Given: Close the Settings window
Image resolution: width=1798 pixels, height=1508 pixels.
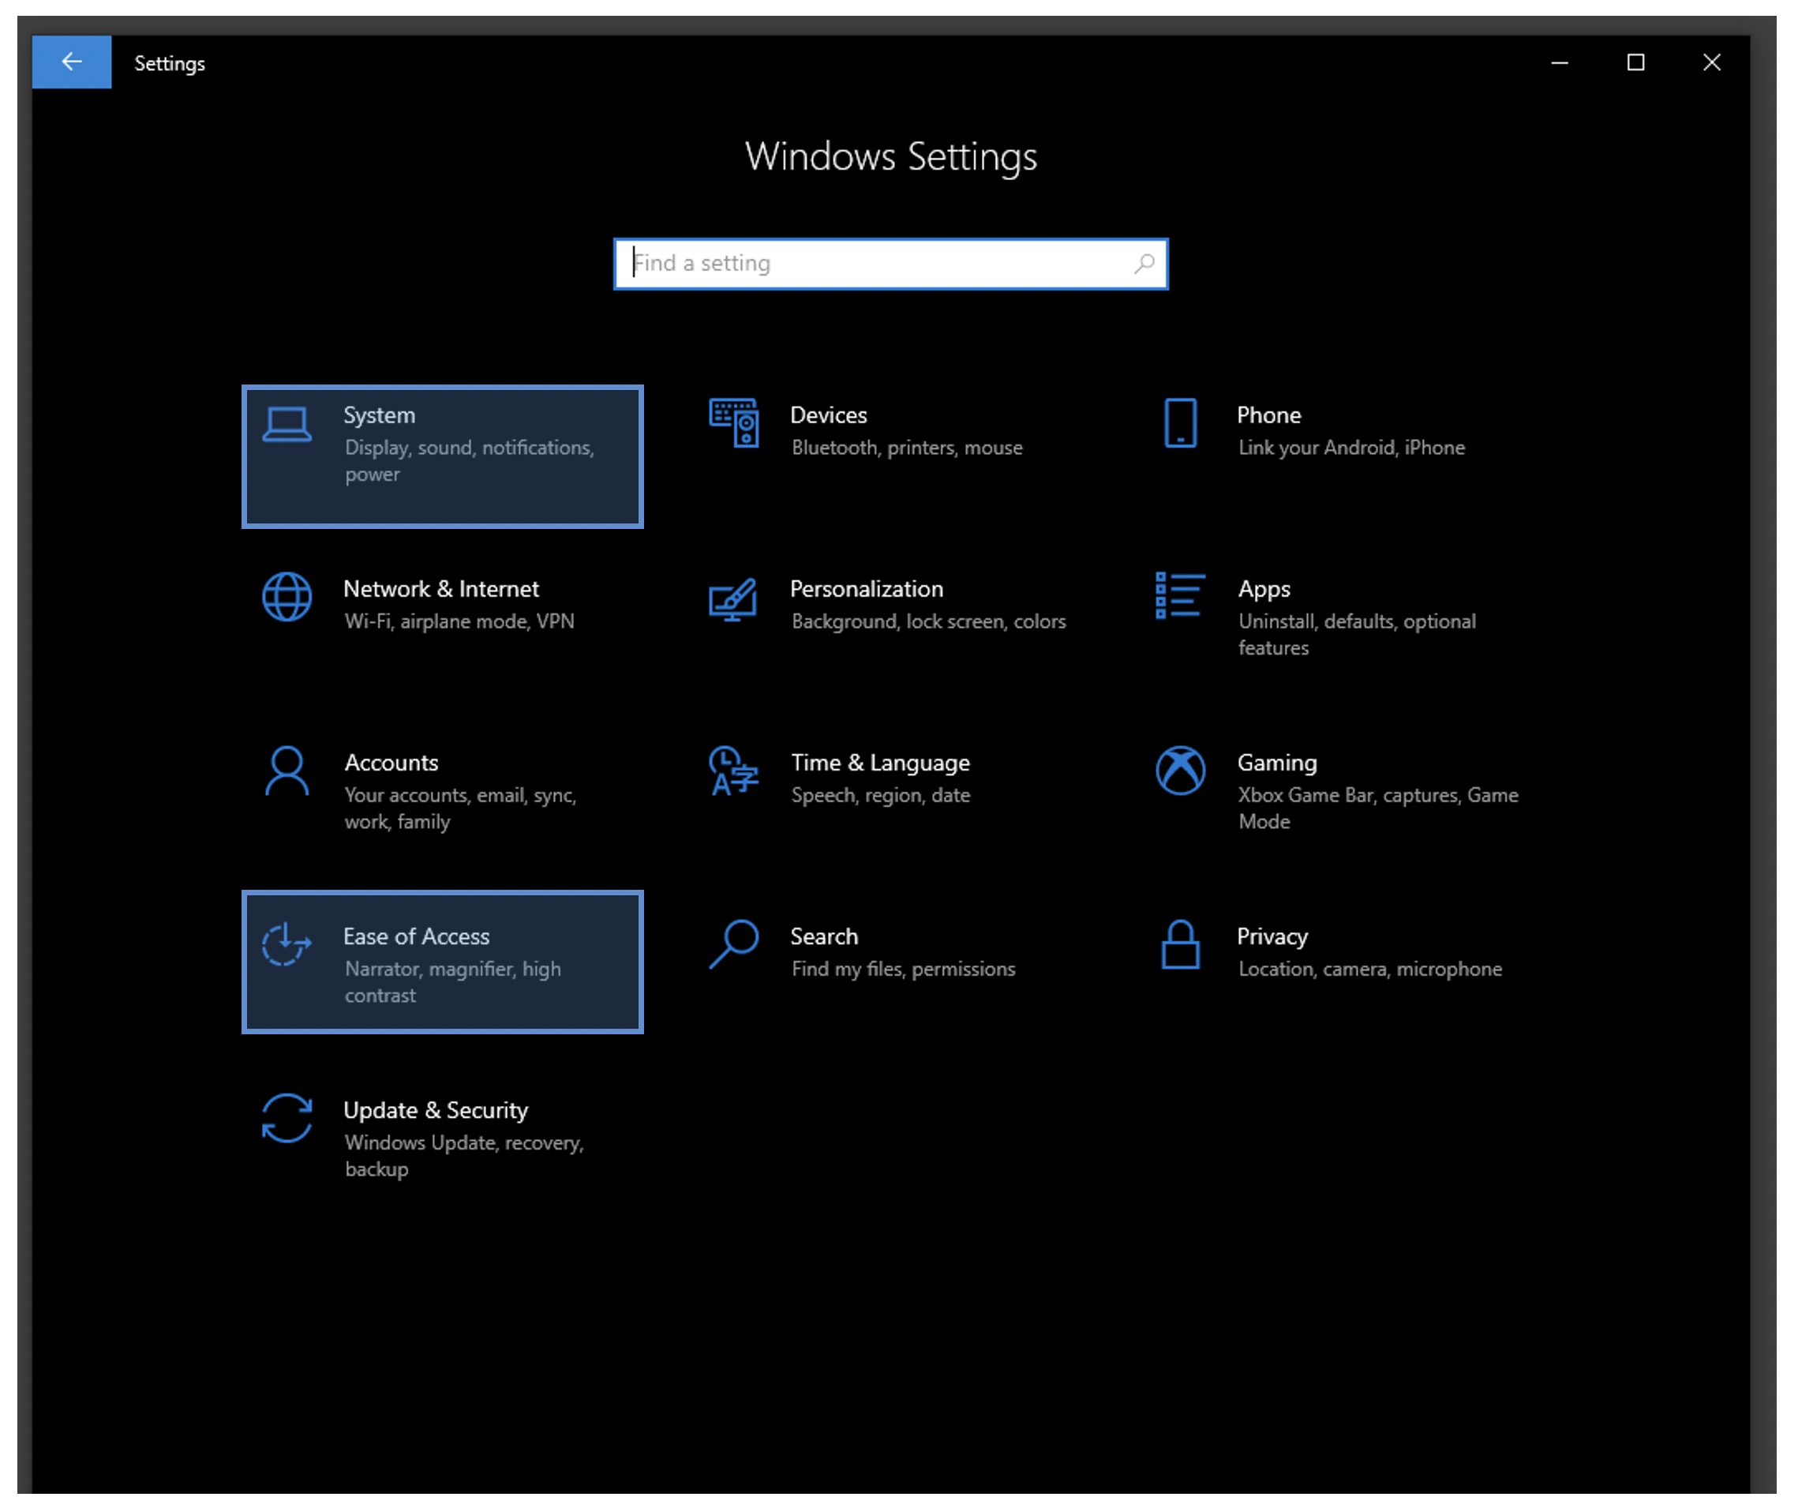Looking at the screenshot, I should (1711, 62).
